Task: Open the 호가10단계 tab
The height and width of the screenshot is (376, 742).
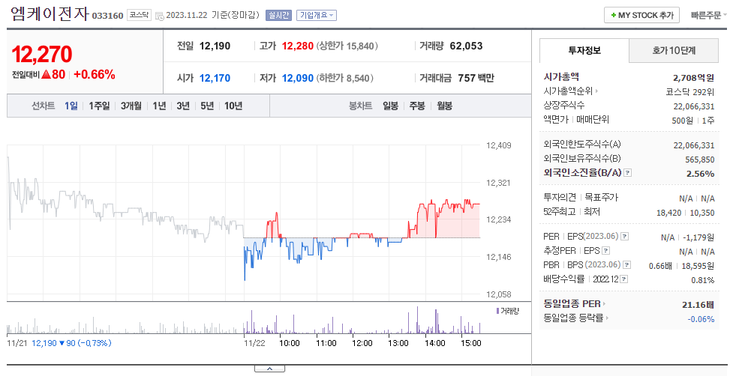Action: click(674, 50)
